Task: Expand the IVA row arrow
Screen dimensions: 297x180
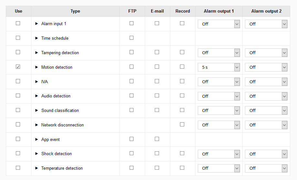Action: (x=37, y=82)
